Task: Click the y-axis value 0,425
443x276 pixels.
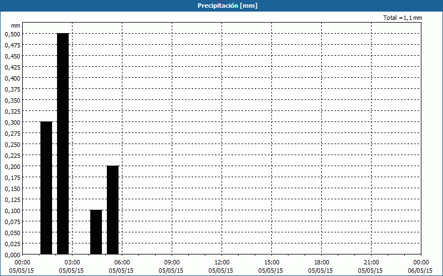Action: [13, 67]
